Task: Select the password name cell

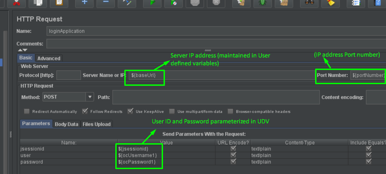Action: [x=69, y=162]
